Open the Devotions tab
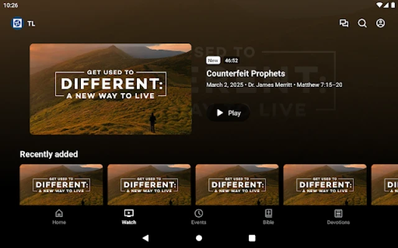The image size is (398, 248). point(338,217)
